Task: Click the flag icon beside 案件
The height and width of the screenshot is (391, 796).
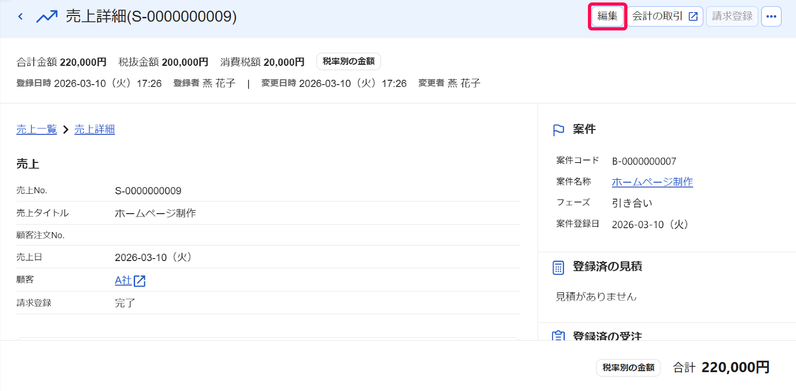Action: click(559, 130)
